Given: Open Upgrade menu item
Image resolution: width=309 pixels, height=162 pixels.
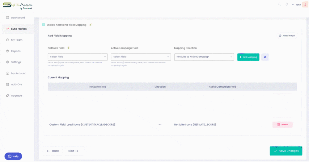Looking at the screenshot, I should click(16, 95).
